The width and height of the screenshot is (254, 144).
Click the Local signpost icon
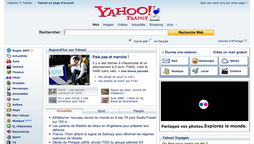point(195,71)
